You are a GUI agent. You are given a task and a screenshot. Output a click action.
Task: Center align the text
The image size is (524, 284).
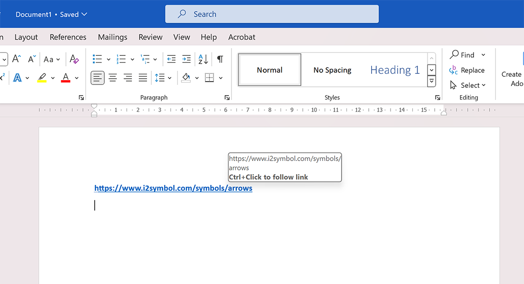113,78
